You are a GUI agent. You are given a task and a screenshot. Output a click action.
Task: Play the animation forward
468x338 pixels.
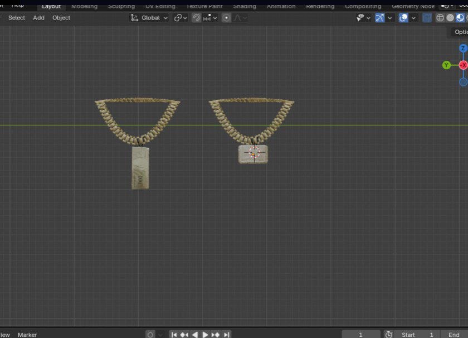click(x=205, y=335)
